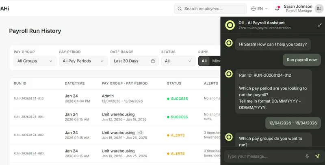This screenshot has height=165, width=325.
Task: Click the calendar icon in date range
Action: [153, 61]
